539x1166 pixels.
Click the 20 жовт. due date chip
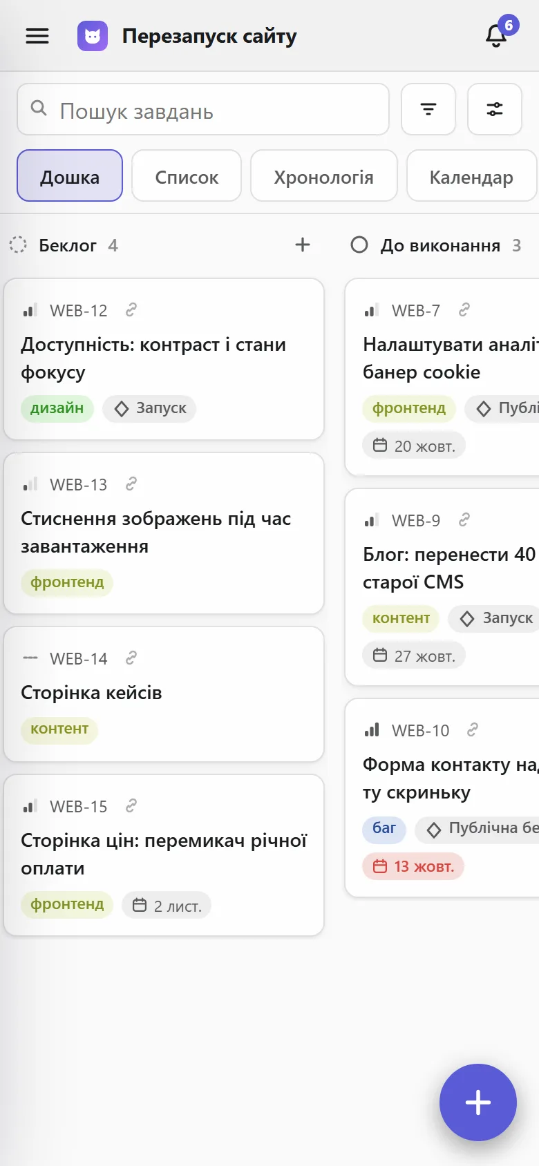coord(414,446)
